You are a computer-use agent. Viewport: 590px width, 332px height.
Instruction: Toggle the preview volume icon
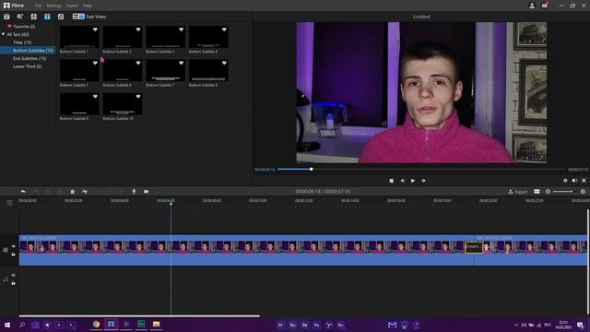tap(574, 181)
